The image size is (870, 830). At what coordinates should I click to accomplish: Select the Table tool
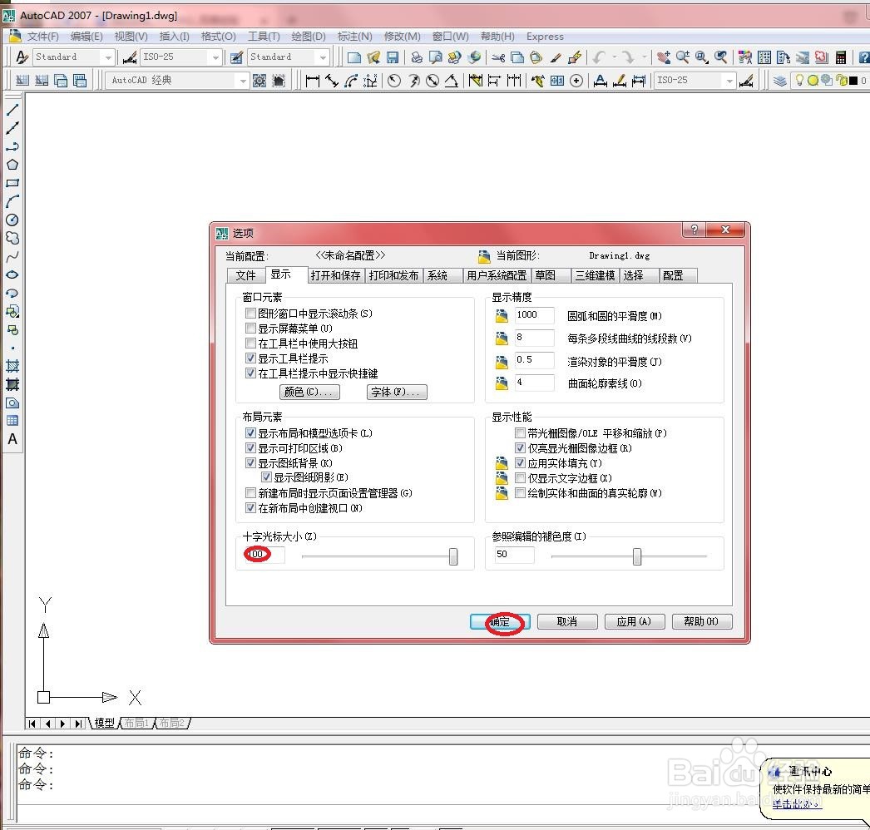tap(12, 421)
